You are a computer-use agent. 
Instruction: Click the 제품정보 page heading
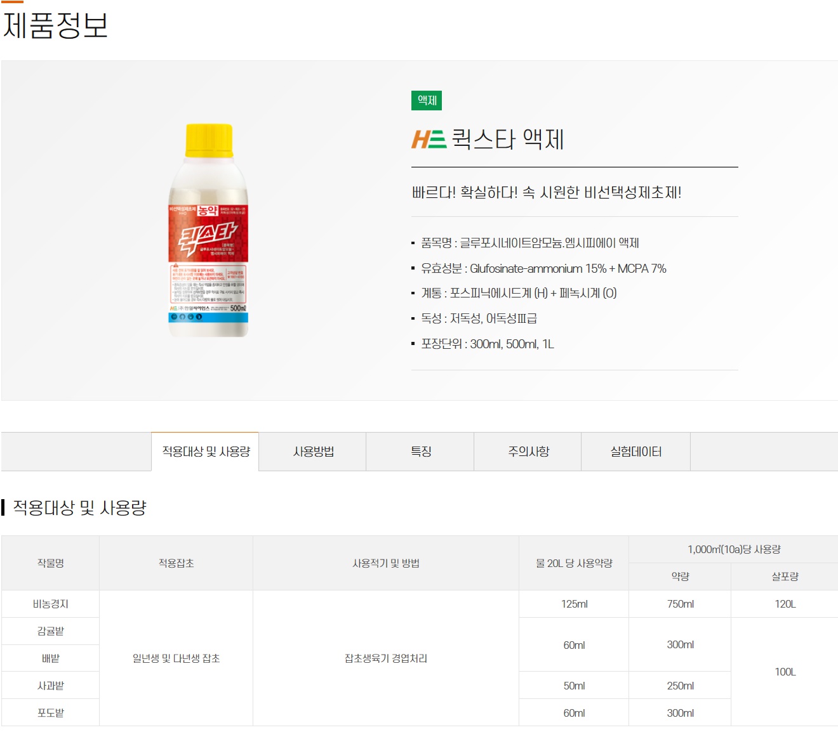56,25
